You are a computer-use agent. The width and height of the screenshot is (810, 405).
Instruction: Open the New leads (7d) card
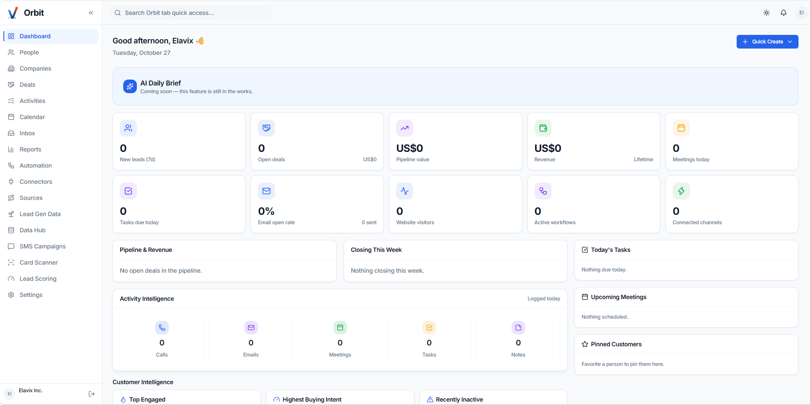[179, 141]
